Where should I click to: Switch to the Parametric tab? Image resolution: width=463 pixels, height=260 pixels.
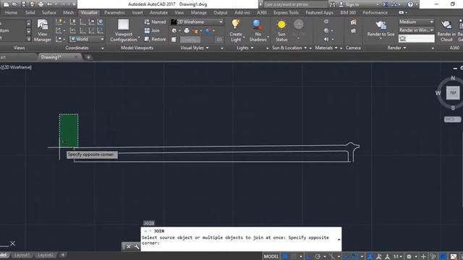pos(114,13)
